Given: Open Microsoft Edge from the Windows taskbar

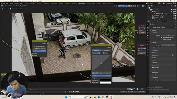Looking at the screenshot, I should click(99, 97).
